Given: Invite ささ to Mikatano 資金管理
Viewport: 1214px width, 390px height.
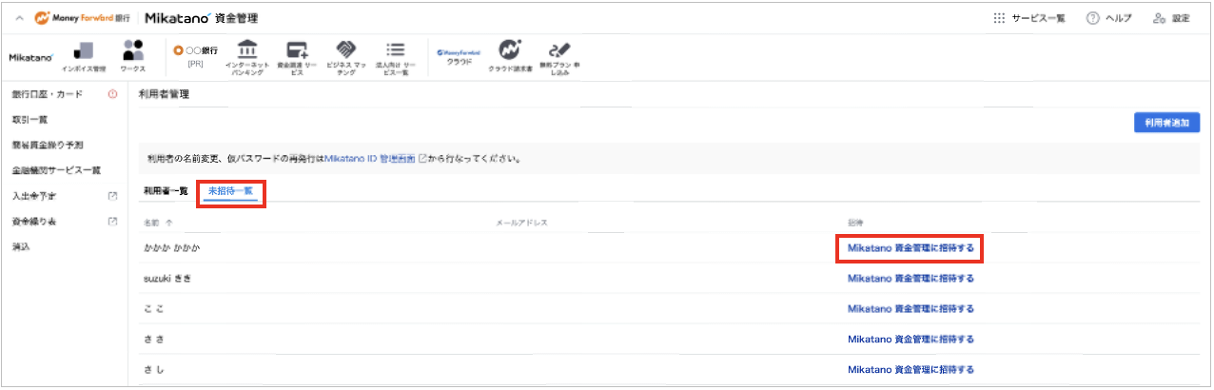Looking at the screenshot, I should click(910, 340).
